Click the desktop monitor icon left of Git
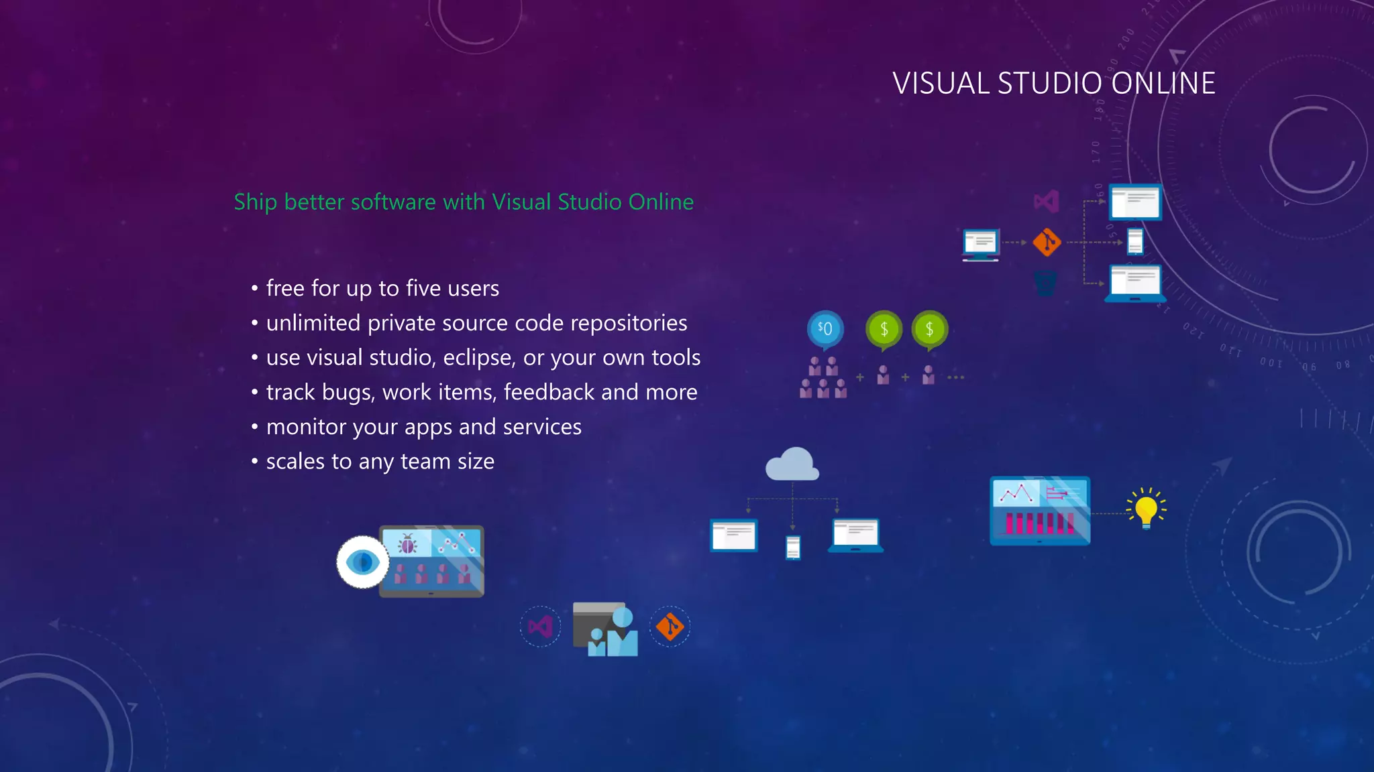The image size is (1374, 772). [981, 245]
